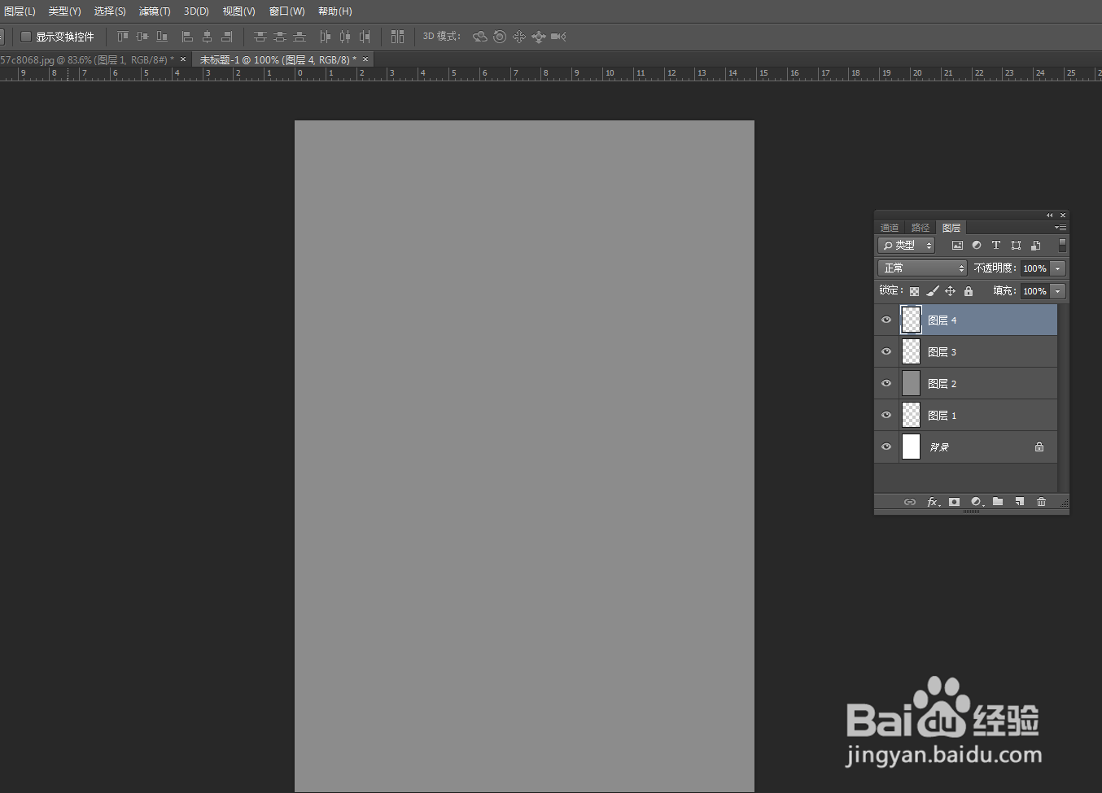Open the 正常 blend mode dropdown
This screenshot has width=1102, height=793.
[x=922, y=268]
